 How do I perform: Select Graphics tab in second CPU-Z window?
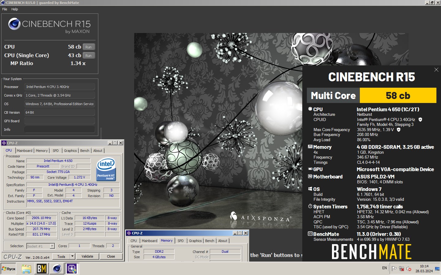(195, 241)
